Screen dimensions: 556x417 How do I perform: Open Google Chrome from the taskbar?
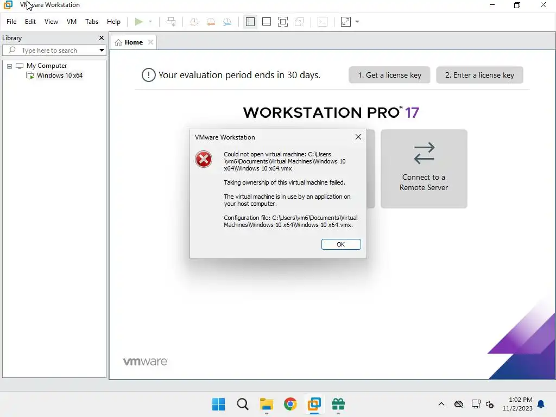[x=290, y=404]
